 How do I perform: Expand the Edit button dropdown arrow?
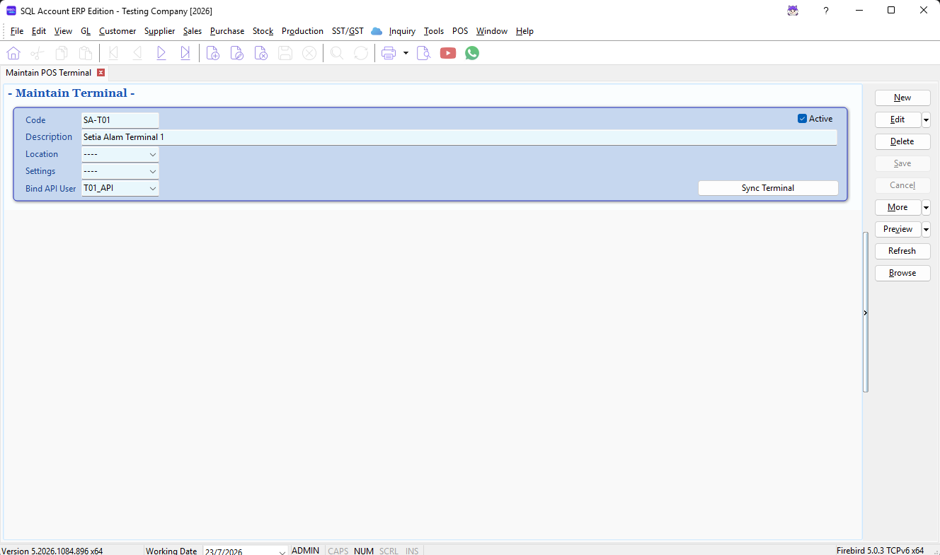click(926, 119)
